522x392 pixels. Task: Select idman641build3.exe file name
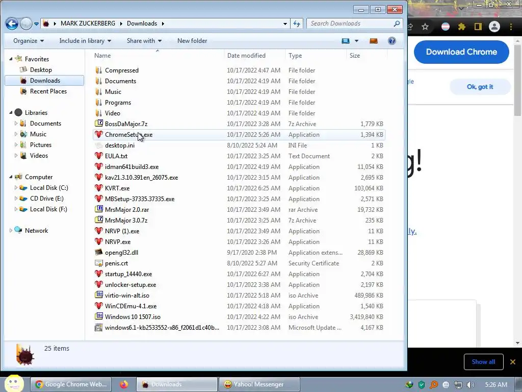coord(132,167)
